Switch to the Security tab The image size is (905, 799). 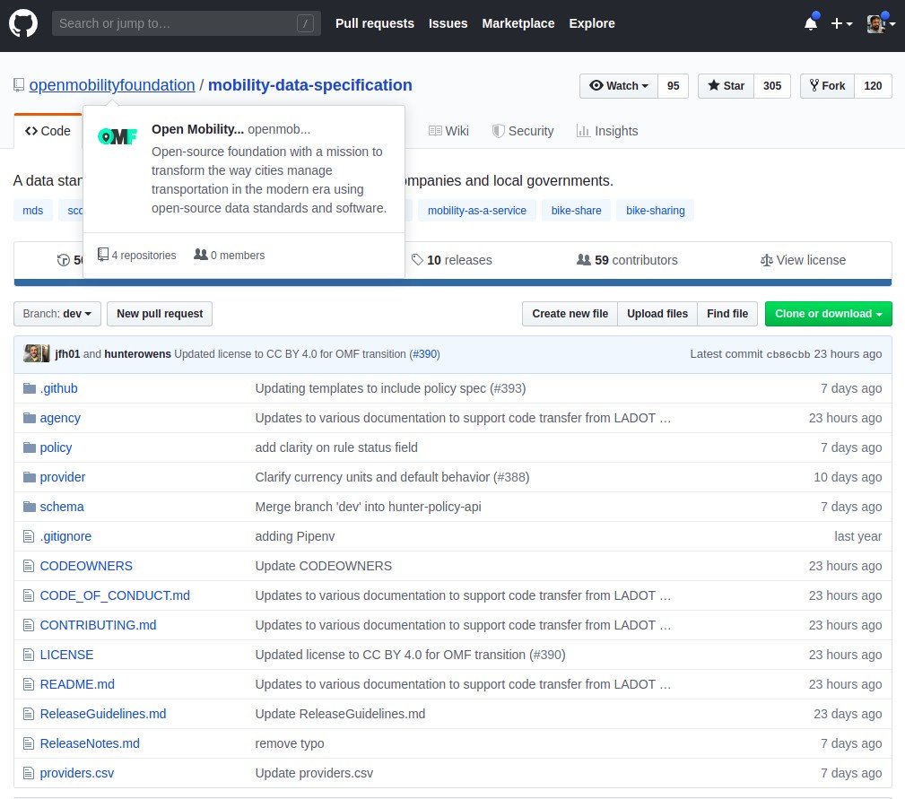coord(523,131)
